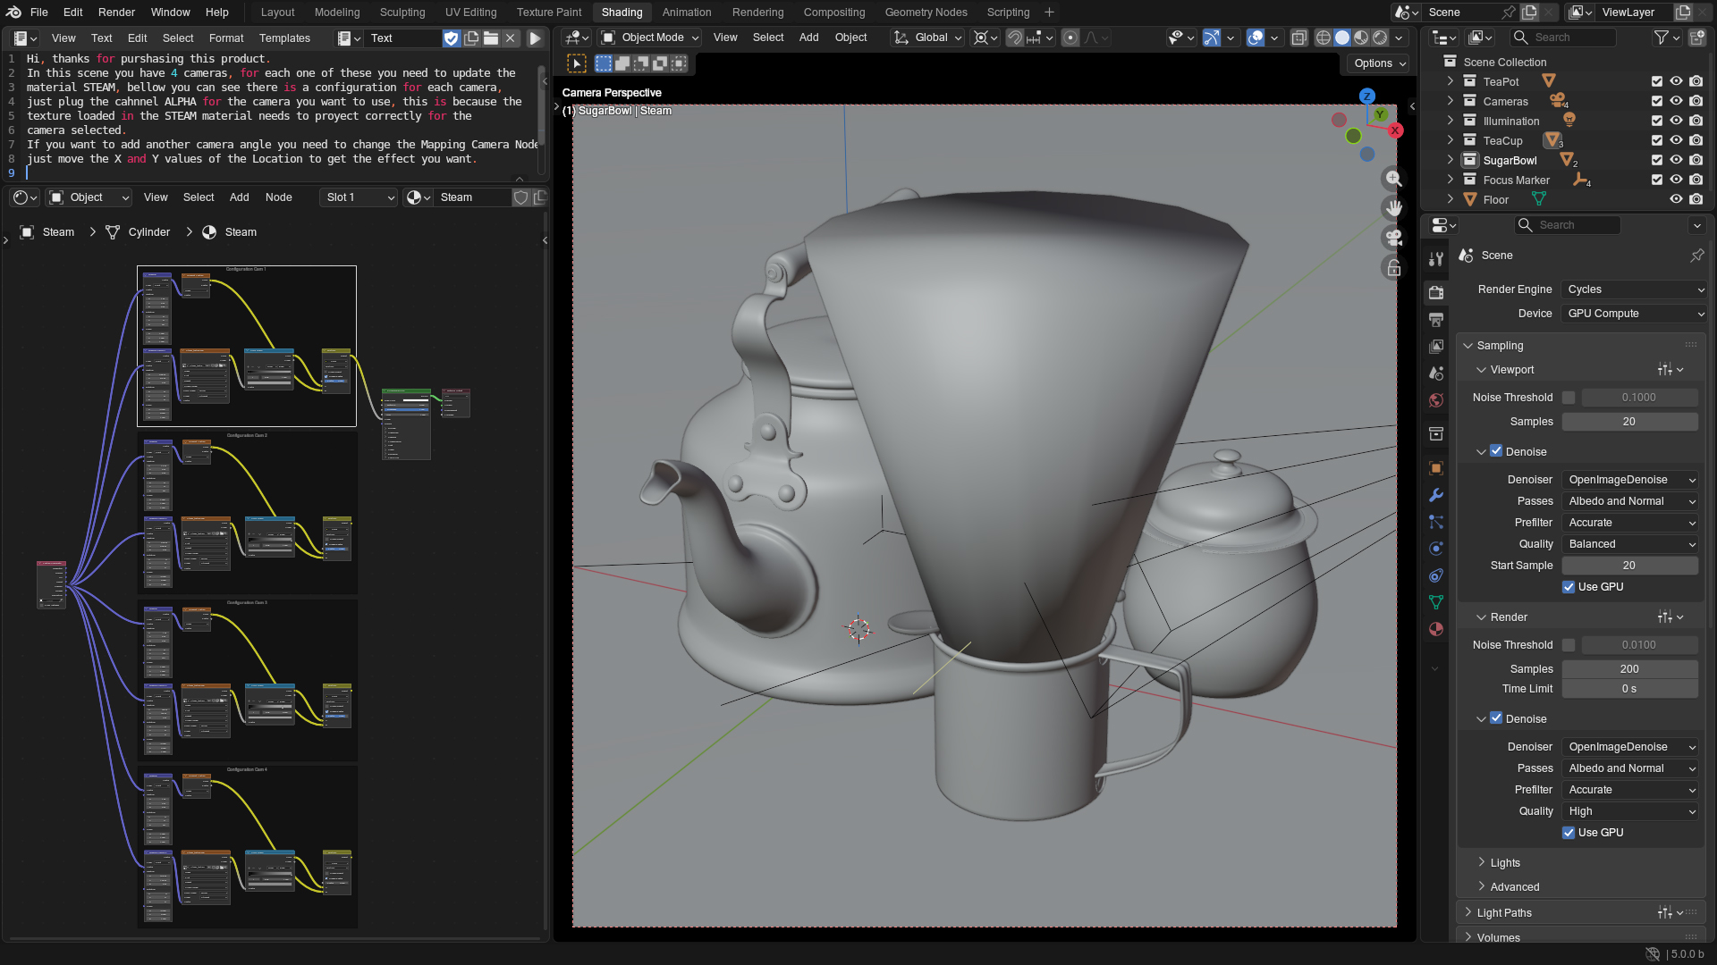Open the Output properties printer tab
1717x965 pixels.
pyautogui.click(x=1436, y=320)
